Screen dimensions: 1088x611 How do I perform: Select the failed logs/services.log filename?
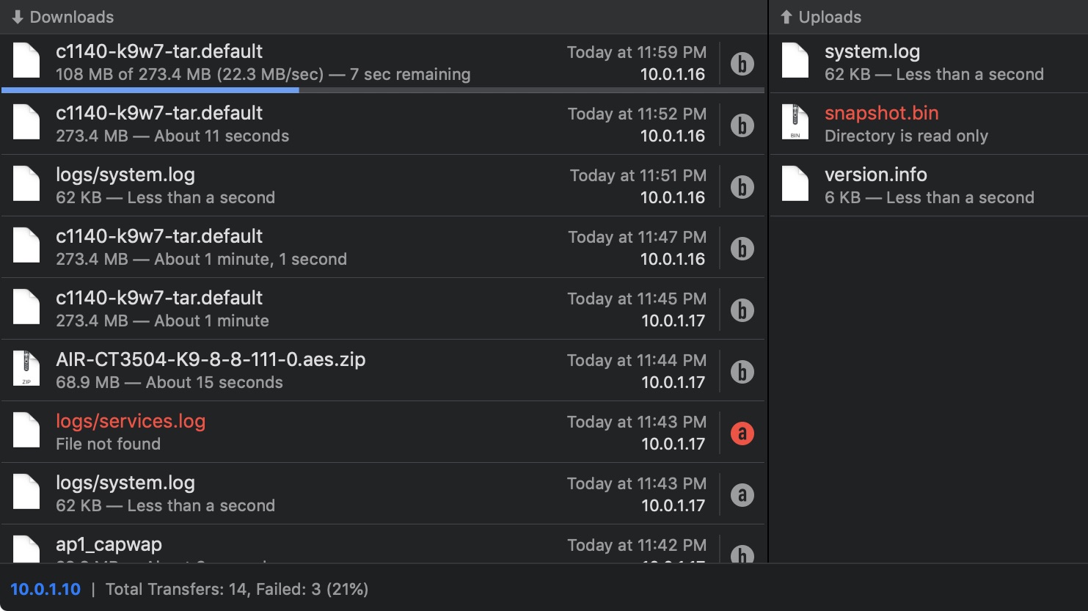point(131,421)
